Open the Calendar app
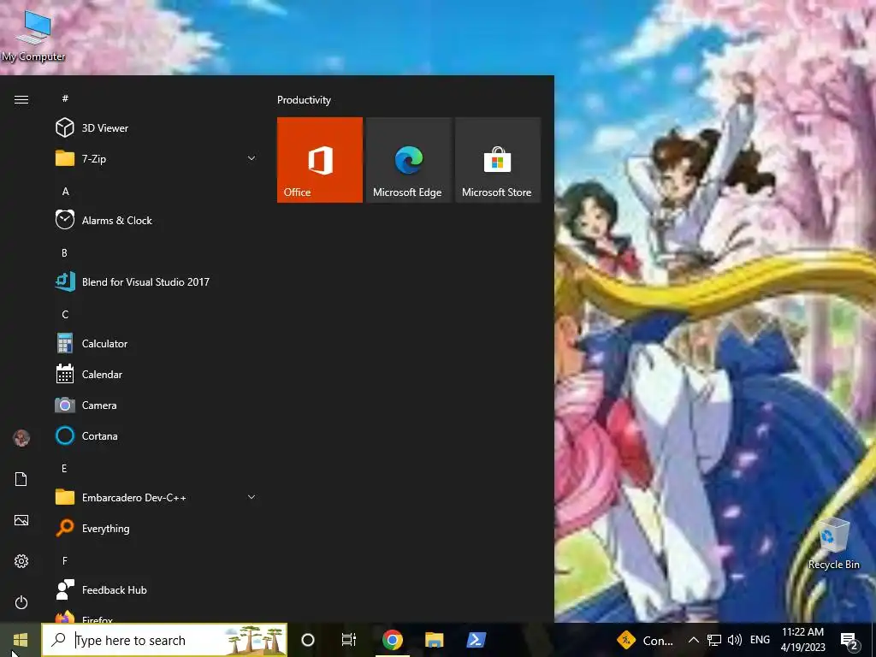This screenshot has width=876, height=657. pyautogui.click(x=157, y=375)
